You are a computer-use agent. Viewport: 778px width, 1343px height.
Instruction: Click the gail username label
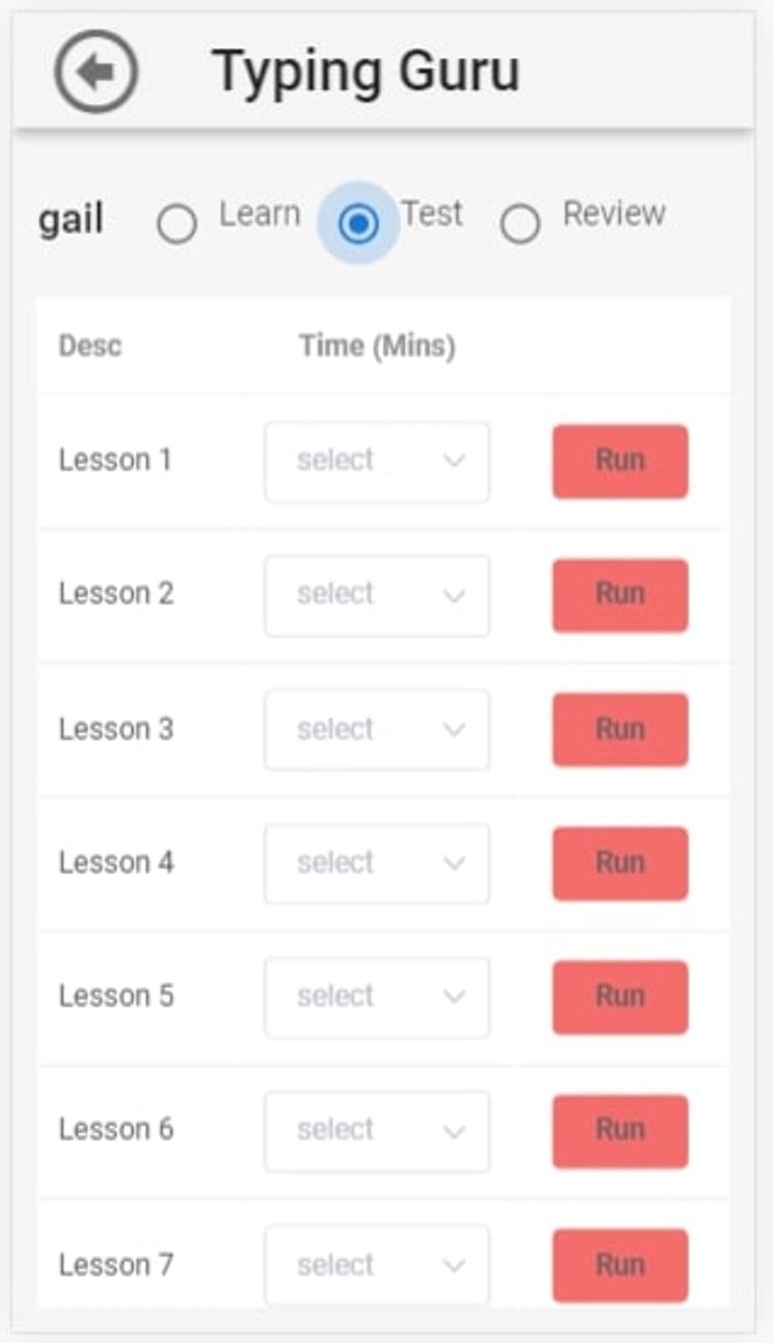click(72, 219)
